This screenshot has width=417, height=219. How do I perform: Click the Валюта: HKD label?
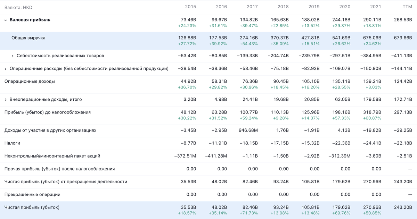click(18, 7)
